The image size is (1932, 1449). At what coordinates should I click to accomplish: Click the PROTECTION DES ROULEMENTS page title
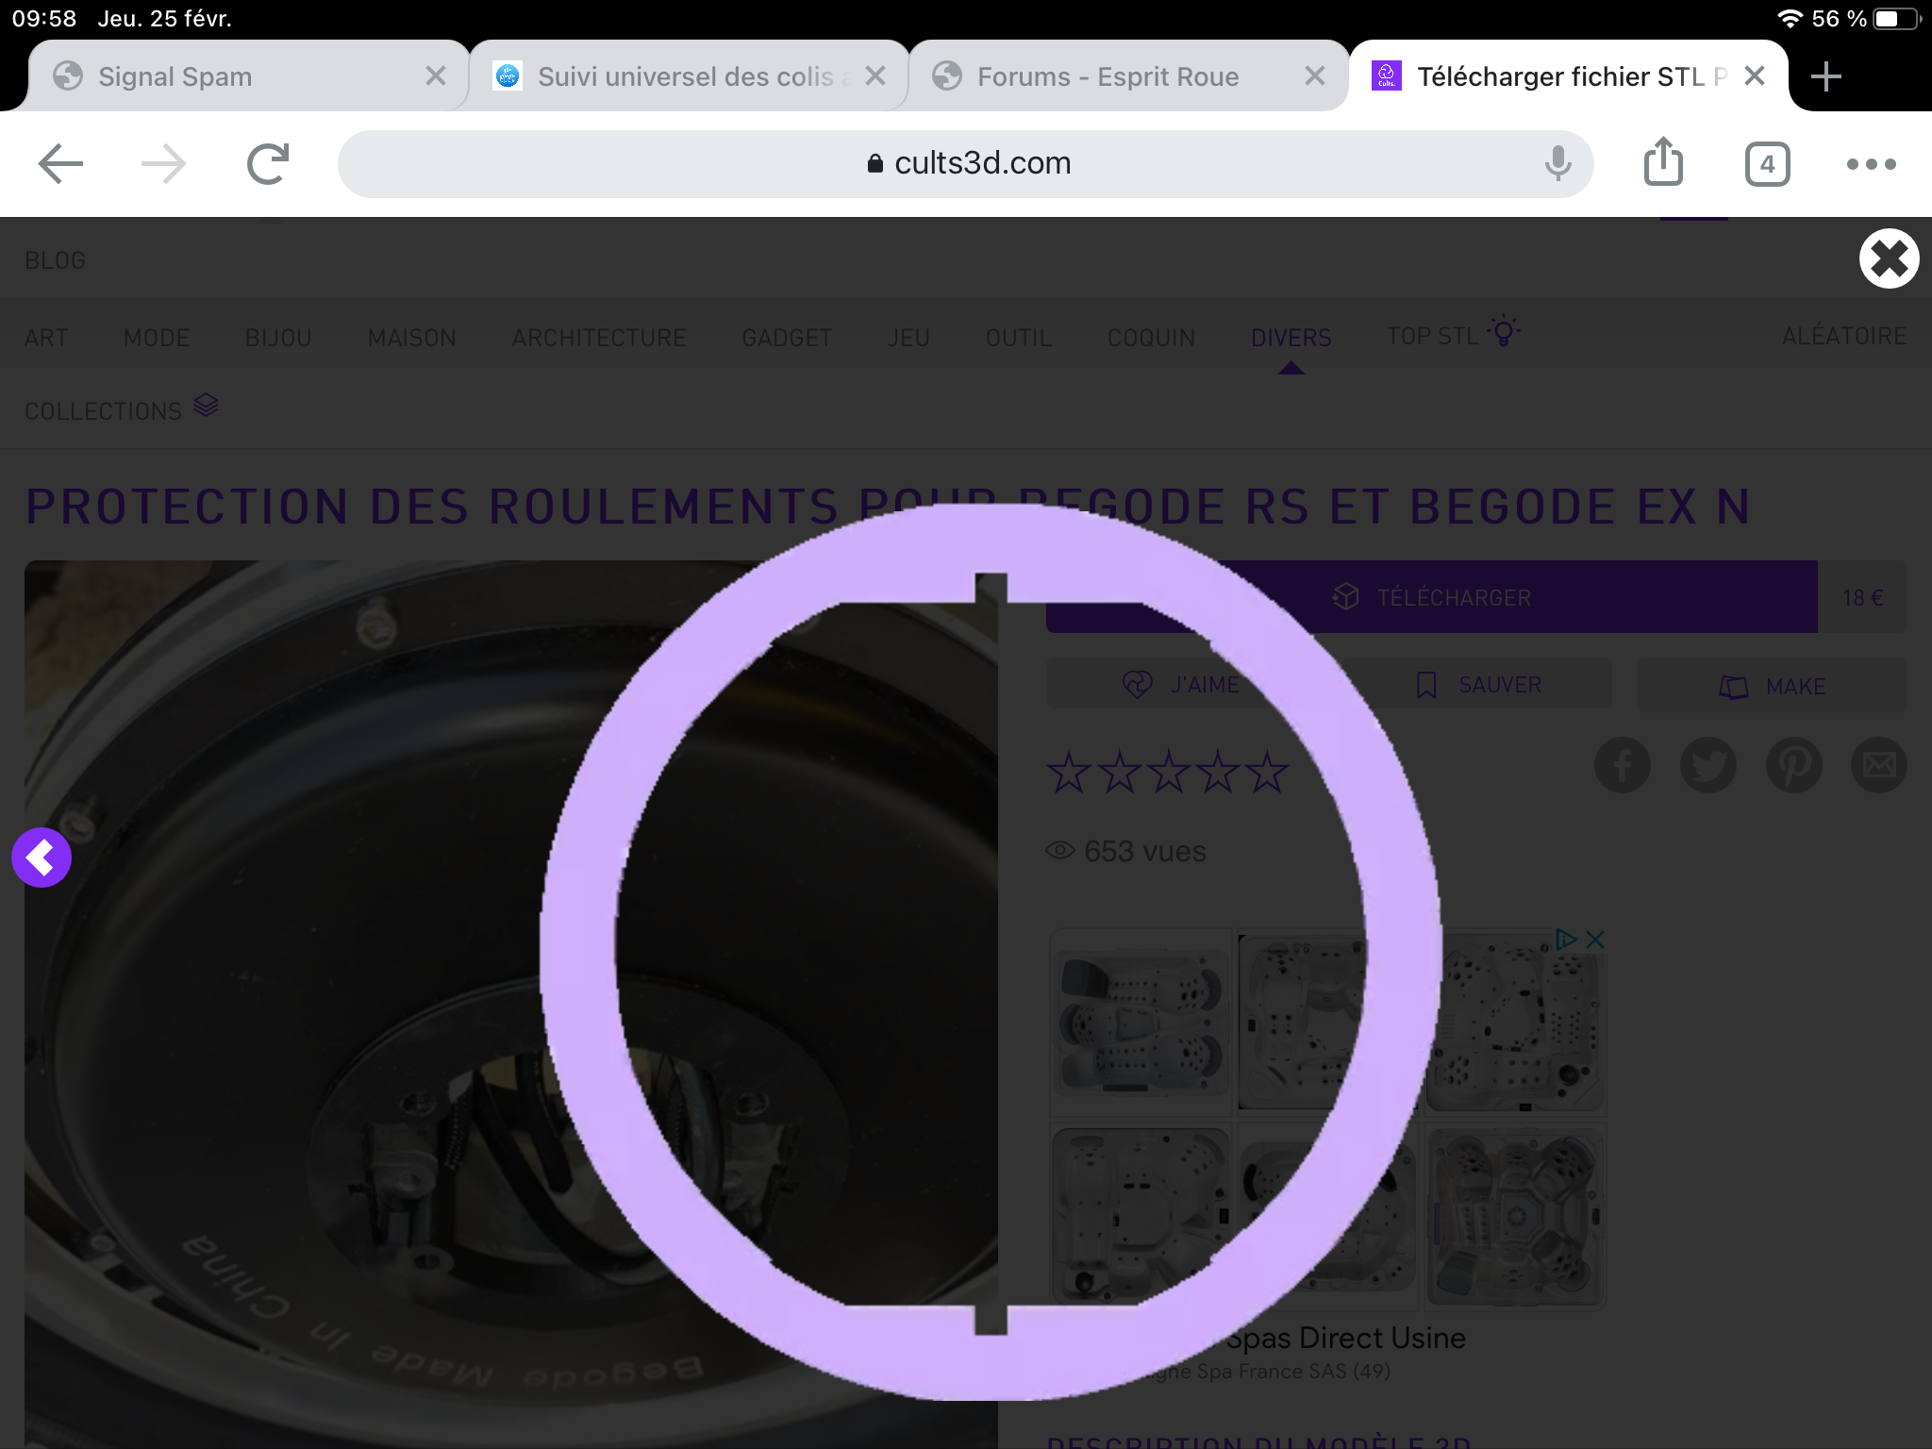click(889, 507)
